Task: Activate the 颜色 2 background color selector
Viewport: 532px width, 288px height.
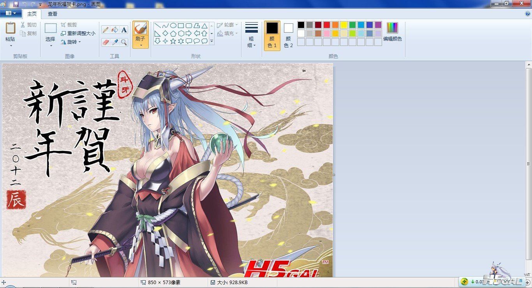Action: coord(288,35)
